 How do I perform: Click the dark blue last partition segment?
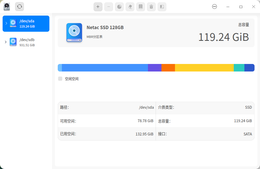tap(249, 68)
